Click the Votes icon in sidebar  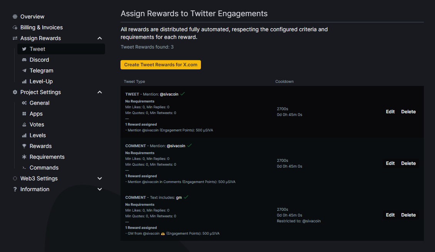[24, 124]
